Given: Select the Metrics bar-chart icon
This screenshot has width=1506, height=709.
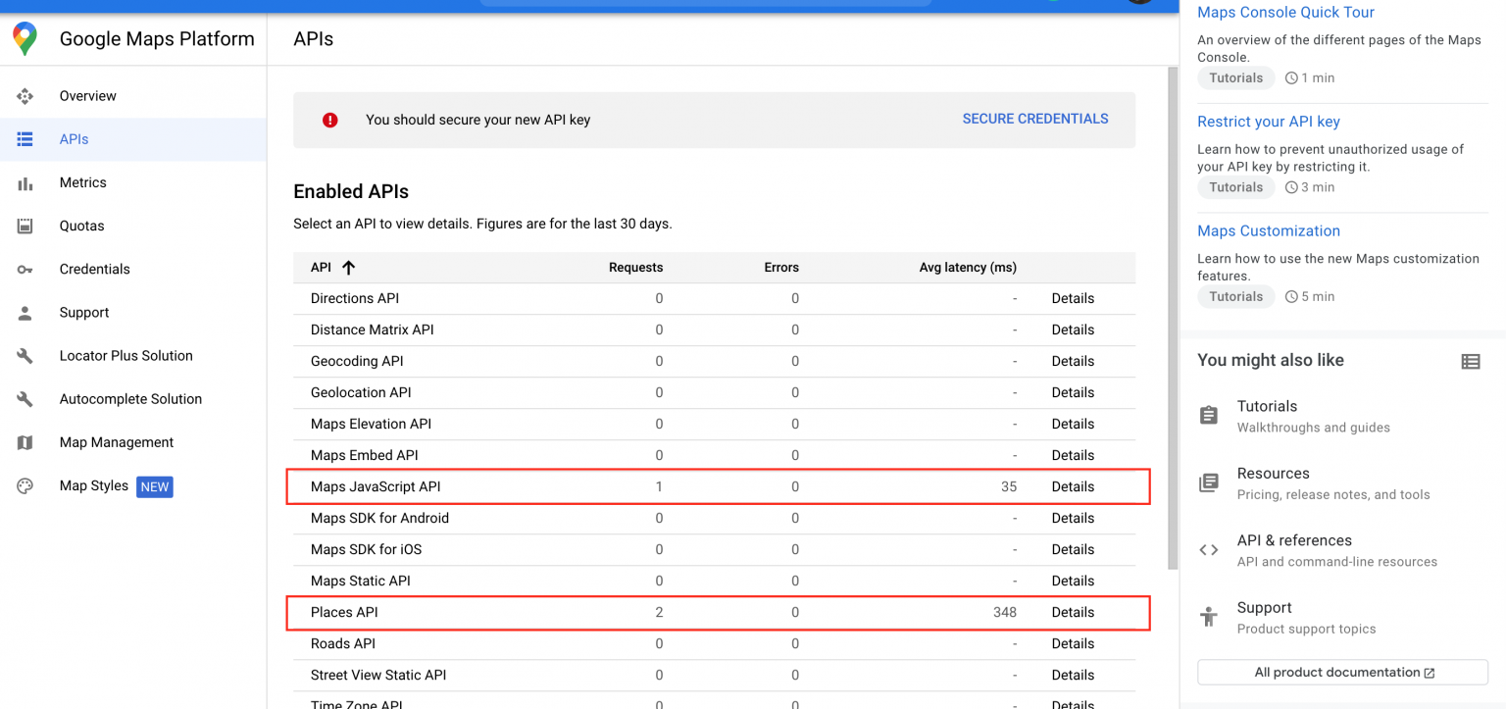Looking at the screenshot, I should (x=25, y=182).
